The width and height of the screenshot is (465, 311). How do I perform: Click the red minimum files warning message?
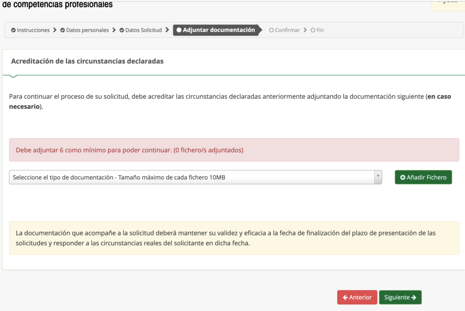coord(234,150)
